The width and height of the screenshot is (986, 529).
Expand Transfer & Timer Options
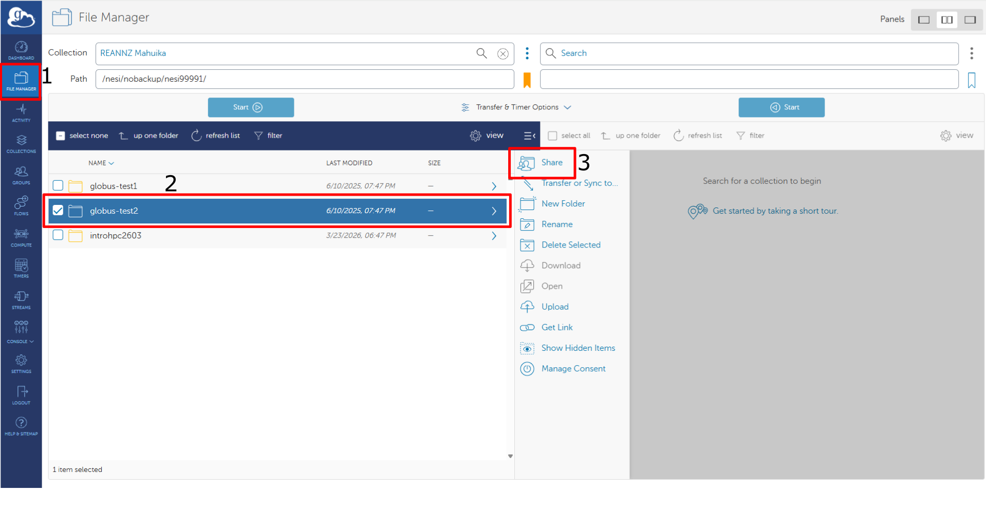[x=516, y=107]
